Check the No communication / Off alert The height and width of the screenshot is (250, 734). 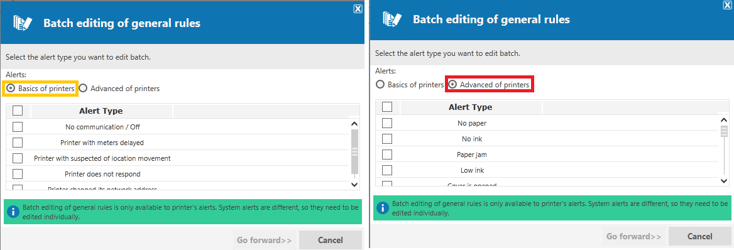coord(18,127)
